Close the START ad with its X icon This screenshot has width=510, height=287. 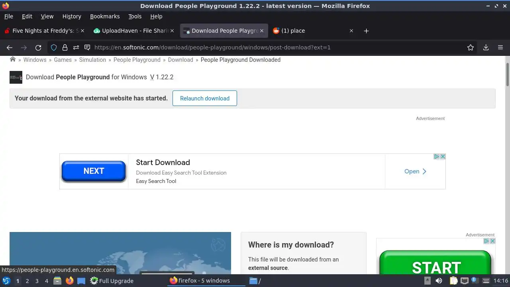492,241
